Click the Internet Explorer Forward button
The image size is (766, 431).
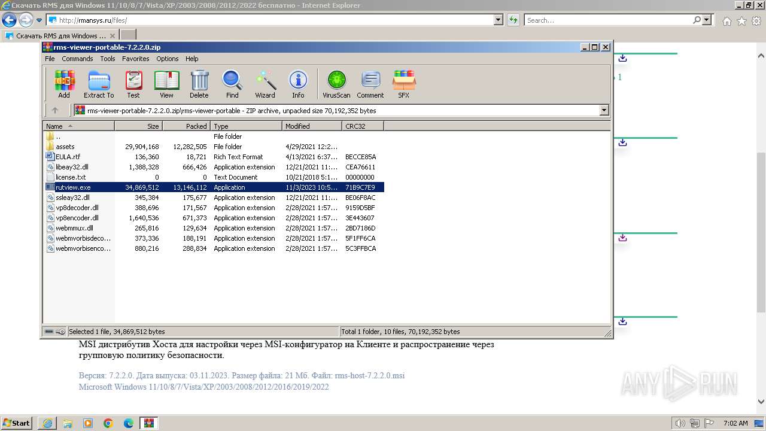tap(26, 20)
